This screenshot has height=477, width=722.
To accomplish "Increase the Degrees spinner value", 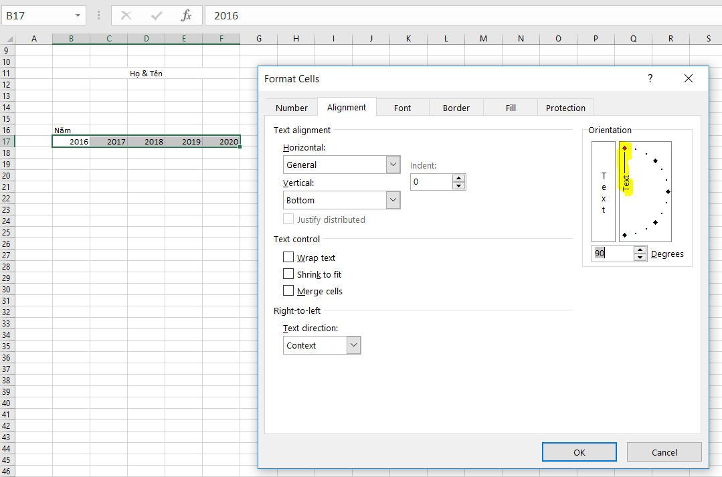I will [640, 250].
